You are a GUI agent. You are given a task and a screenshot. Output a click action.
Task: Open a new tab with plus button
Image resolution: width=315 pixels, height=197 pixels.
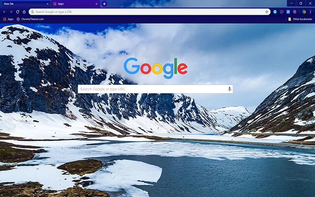(x=104, y=3)
